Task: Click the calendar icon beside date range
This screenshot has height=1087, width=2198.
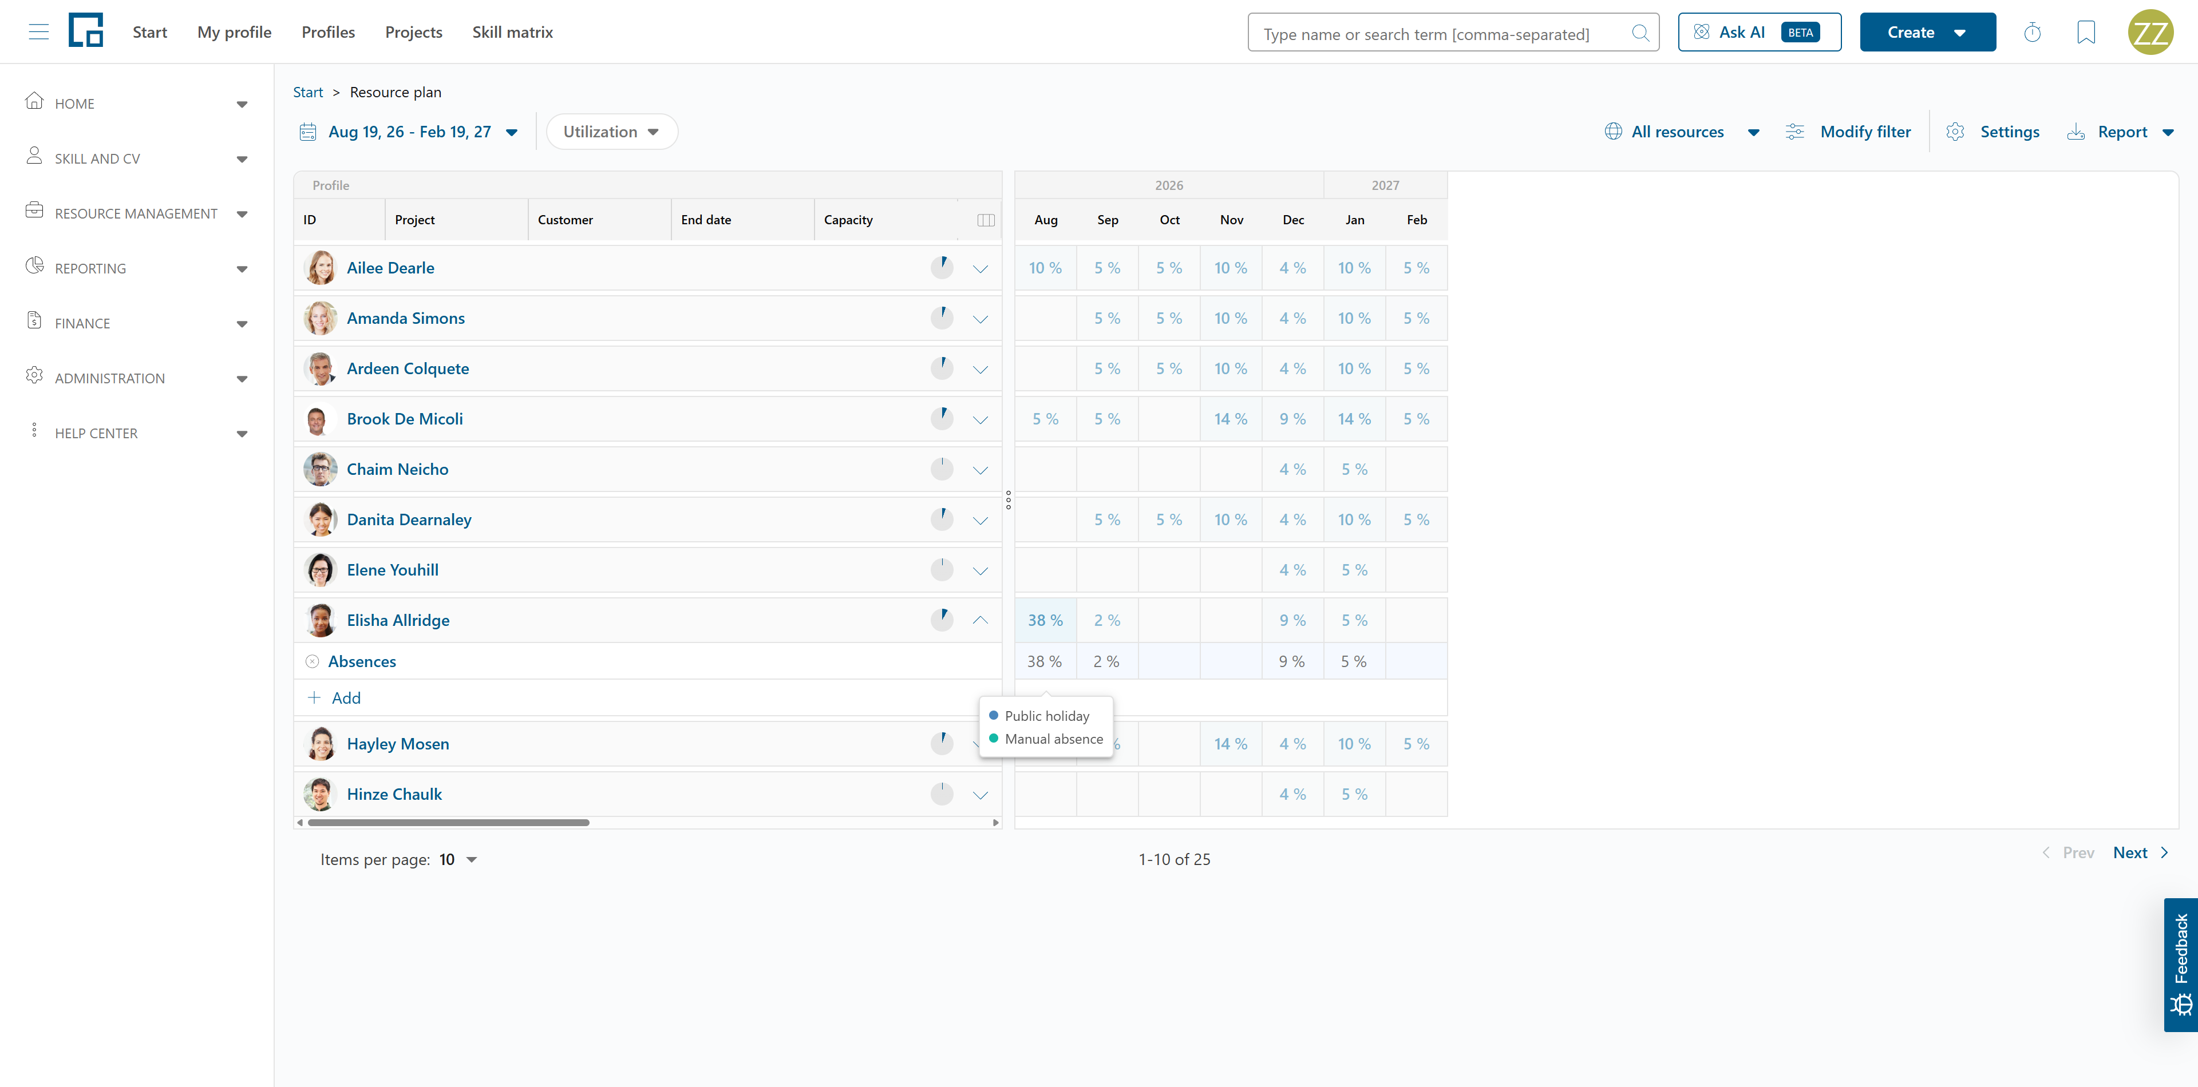Action: pyautogui.click(x=308, y=132)
